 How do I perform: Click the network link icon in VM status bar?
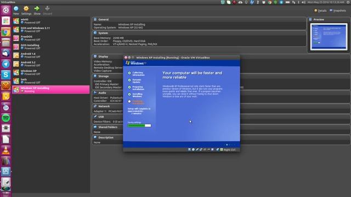(x=201, y=149)
